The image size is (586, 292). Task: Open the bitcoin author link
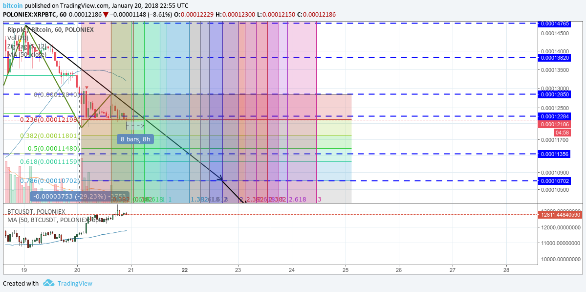tap(12, 5)
